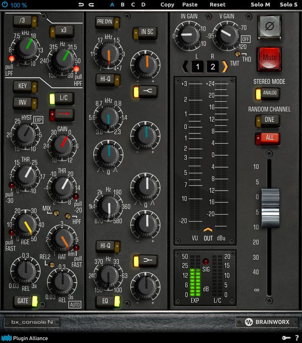Click the pull HPF red indicator
The image size is (302, 343).
click(76, 69)
